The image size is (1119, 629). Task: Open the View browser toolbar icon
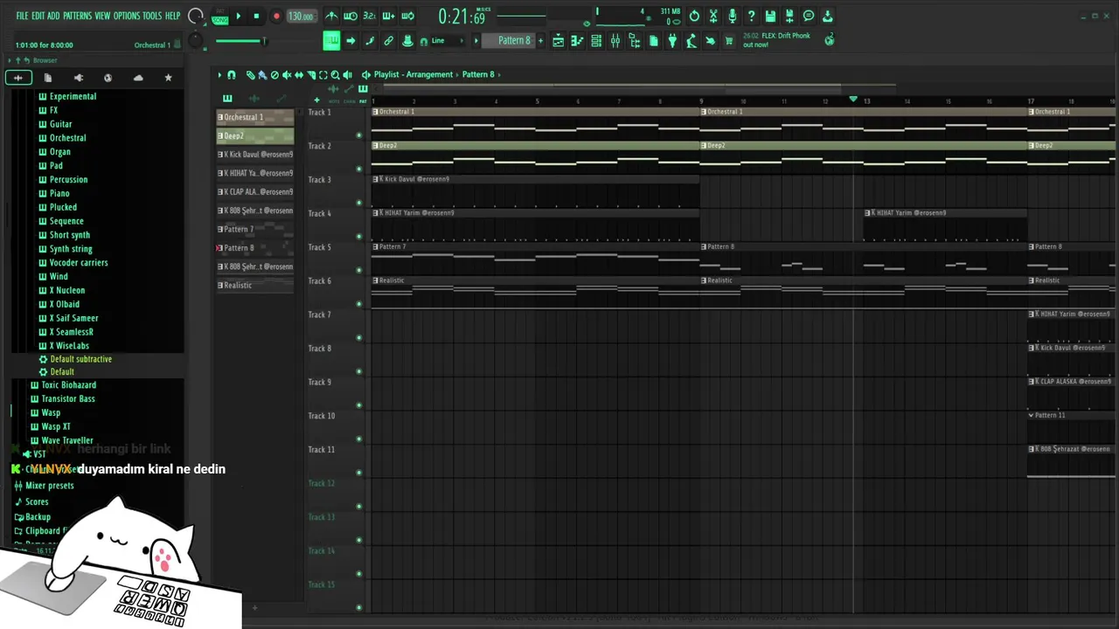[635, 40]
